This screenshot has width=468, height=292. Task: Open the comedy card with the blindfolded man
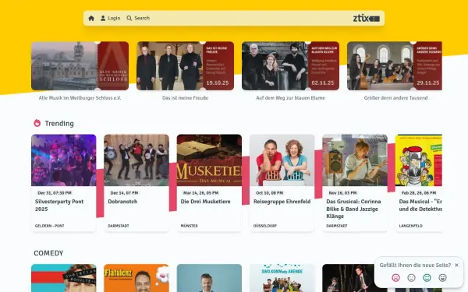[x=64, y=278]
